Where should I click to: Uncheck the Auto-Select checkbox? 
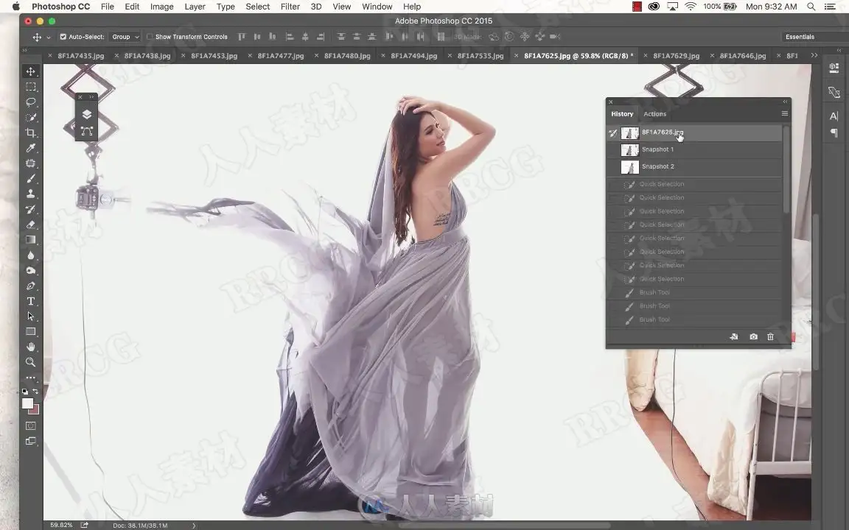[63, 37]
